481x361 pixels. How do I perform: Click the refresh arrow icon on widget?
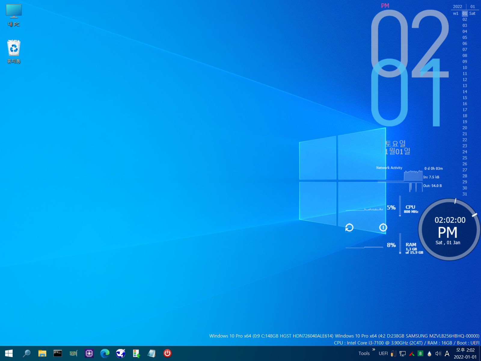349,227
